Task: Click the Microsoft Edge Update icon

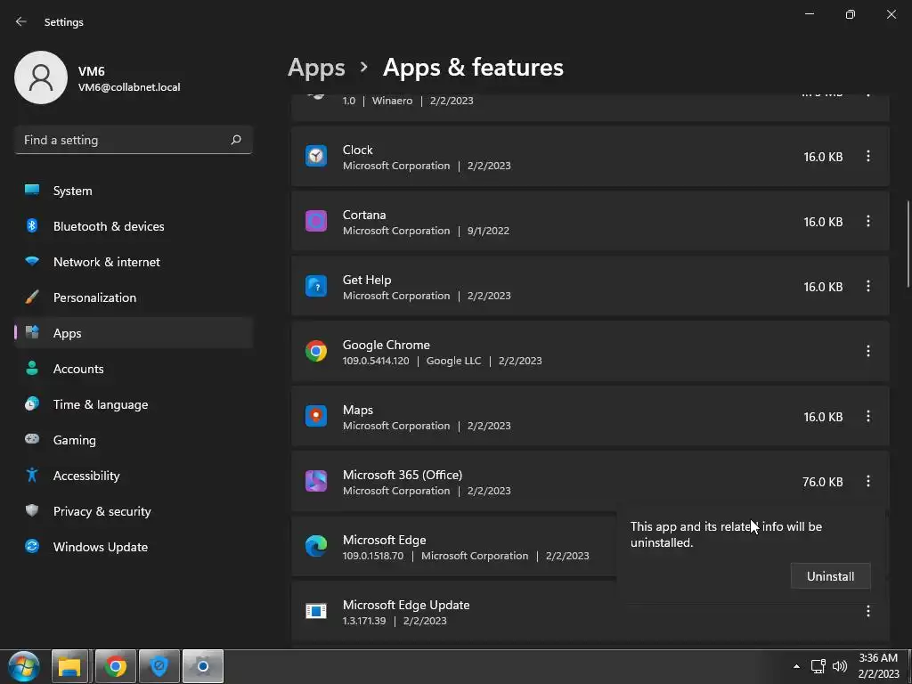Action: (x=316, y=611)
